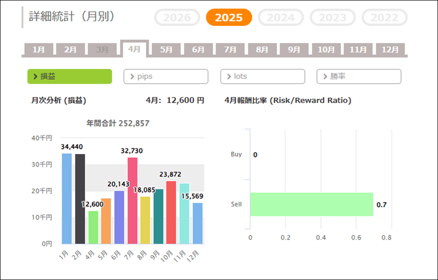Show the 勝率 win rate metric
The image size is (438, 280).
pos(359,76)
